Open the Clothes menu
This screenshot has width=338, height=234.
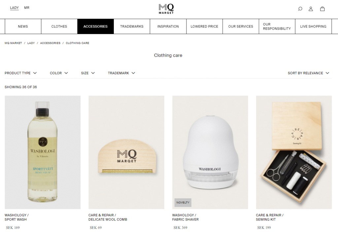click(59, 26)
